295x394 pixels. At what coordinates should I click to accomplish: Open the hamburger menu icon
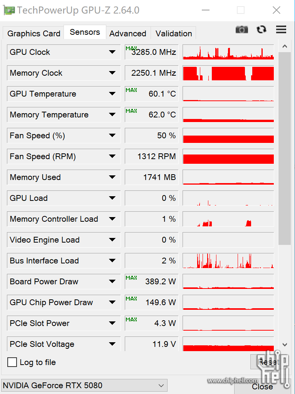click(281, 30)
